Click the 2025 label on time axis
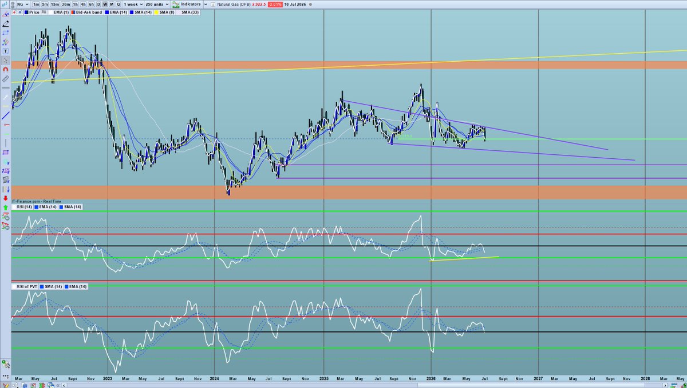The image size is (687, 388). [x=324, y=378]
